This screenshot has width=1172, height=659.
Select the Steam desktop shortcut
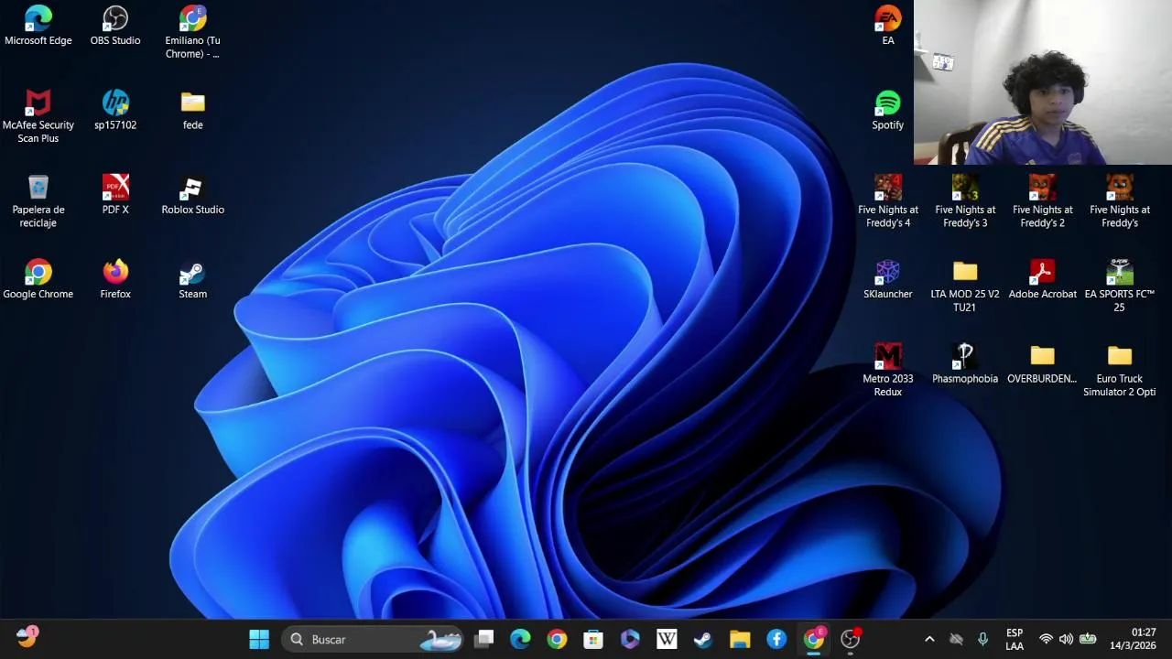(x=192, y=279)
